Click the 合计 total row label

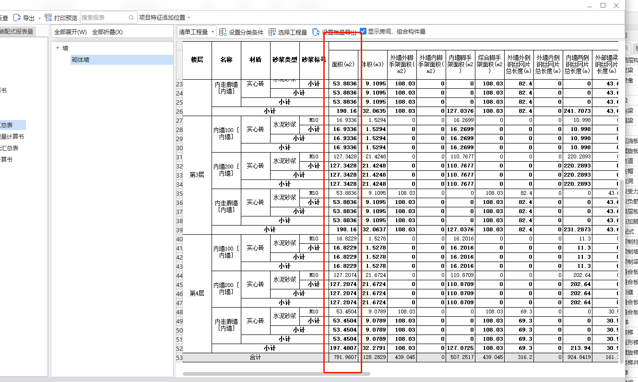[x=256, y=358]
